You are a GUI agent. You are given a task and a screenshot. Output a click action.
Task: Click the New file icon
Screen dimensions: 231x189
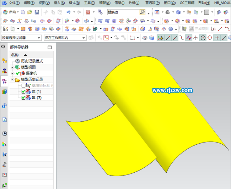point(23,12)
